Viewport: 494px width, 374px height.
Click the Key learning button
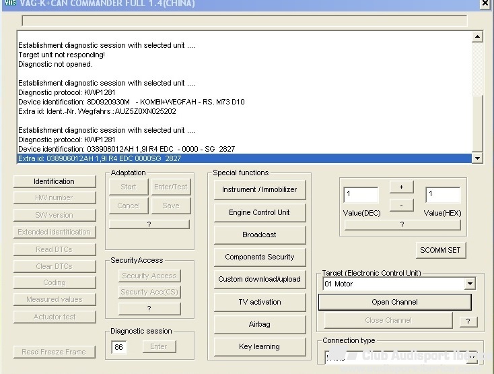pos(259,346)
